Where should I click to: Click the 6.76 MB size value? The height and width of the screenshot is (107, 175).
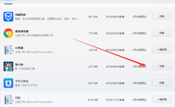[x=93, y=100]
